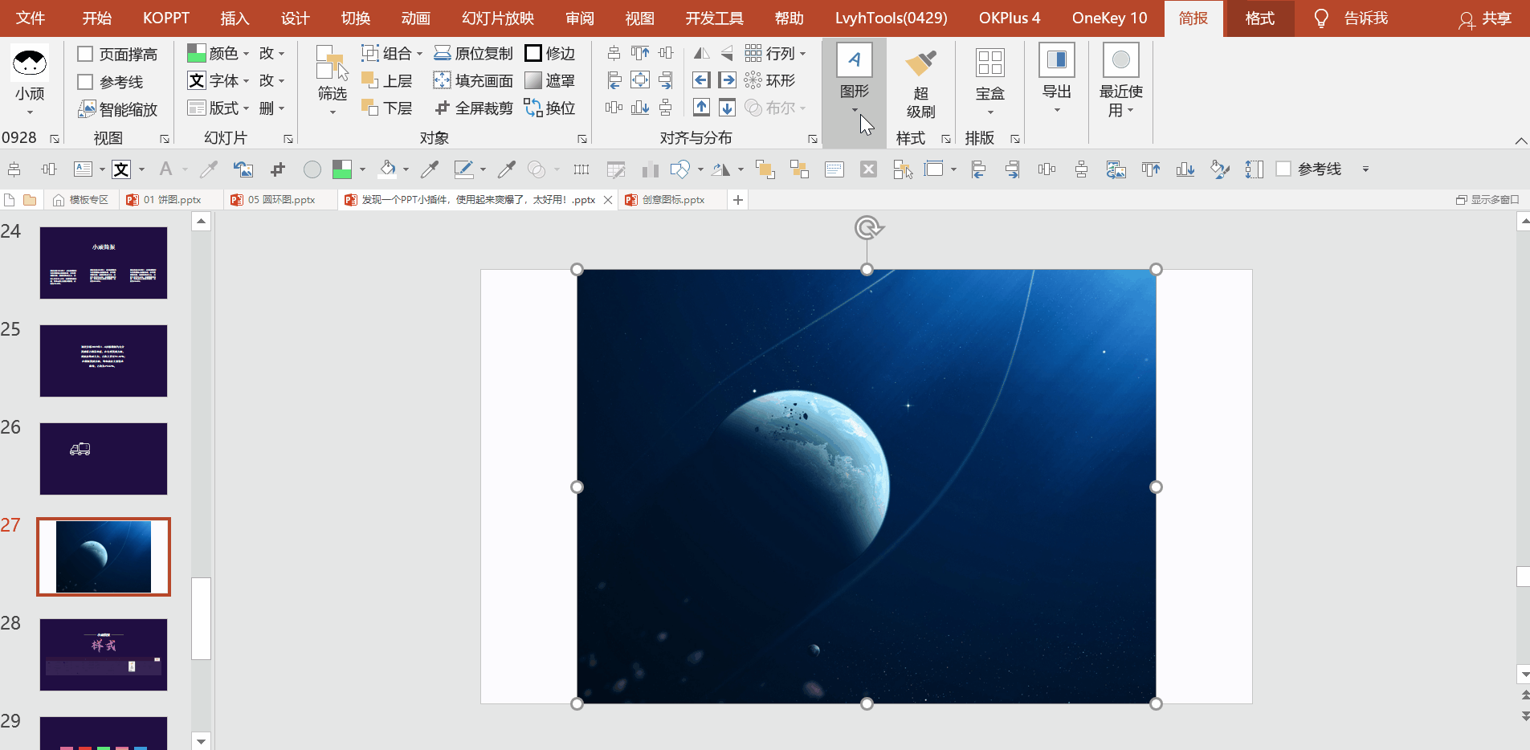Click 显示多窗口 show multiple windows
Image resolution: width=1530 pixels, height=750 pixels.
point(1487,200)
